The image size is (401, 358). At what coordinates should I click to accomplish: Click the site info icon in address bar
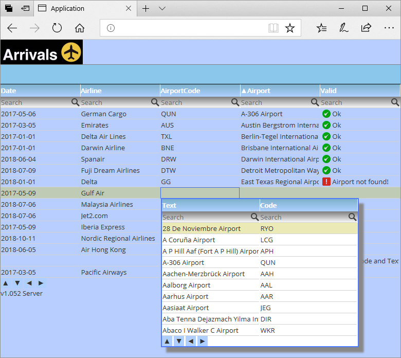pos(111,28)
